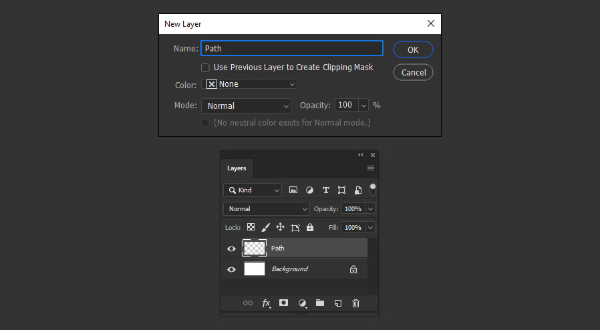Click the delete layer trash icon

(355, 303)
